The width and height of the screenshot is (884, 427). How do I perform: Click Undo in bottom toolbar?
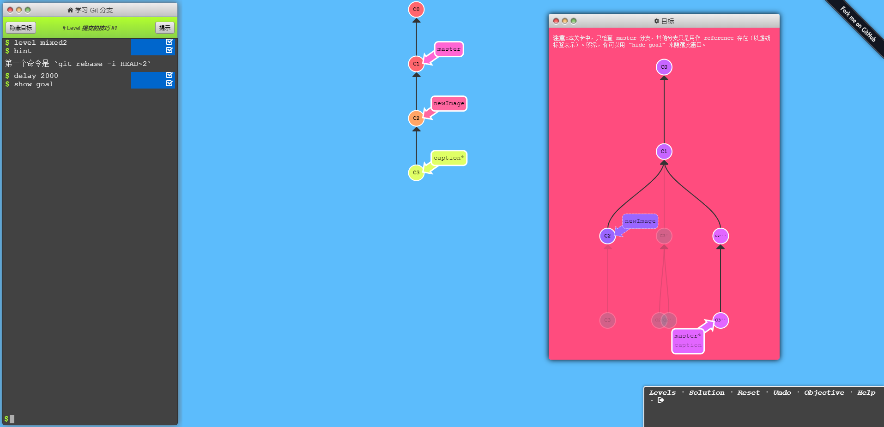tap(782, 392)
